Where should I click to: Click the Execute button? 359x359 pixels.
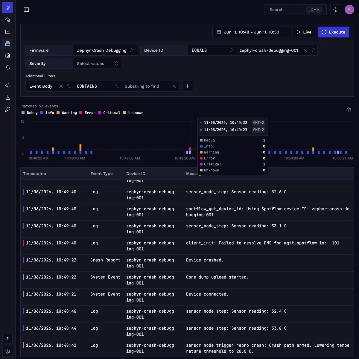[333, 32]
